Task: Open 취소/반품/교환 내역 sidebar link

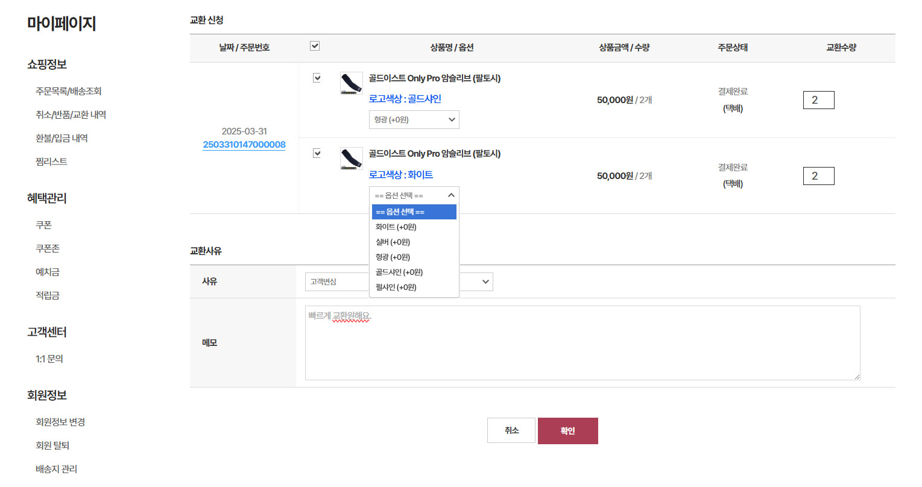Action: pyautogui.click(x=71, y=115)
